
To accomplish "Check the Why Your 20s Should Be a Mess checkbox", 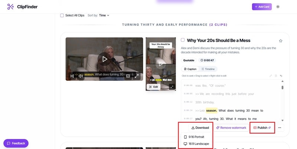I will [183, 40].
